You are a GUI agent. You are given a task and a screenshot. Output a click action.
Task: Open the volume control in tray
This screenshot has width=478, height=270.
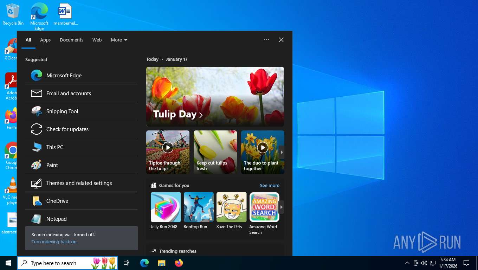point(424,263)
